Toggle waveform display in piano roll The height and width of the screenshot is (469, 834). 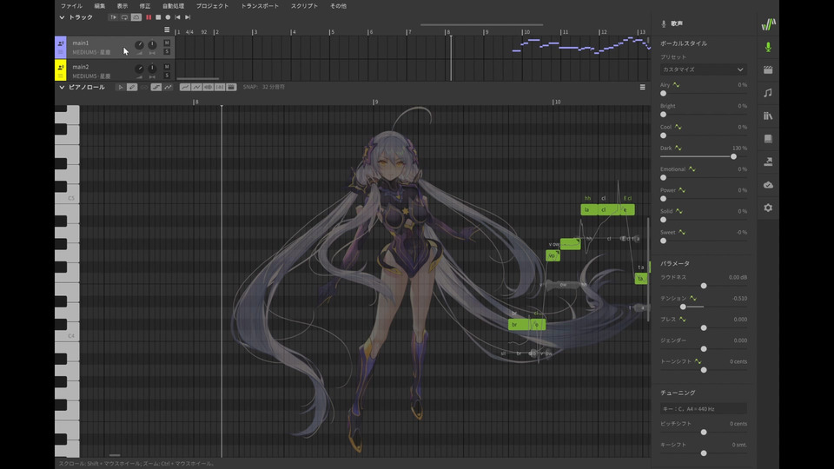click(x=208, y=87)
